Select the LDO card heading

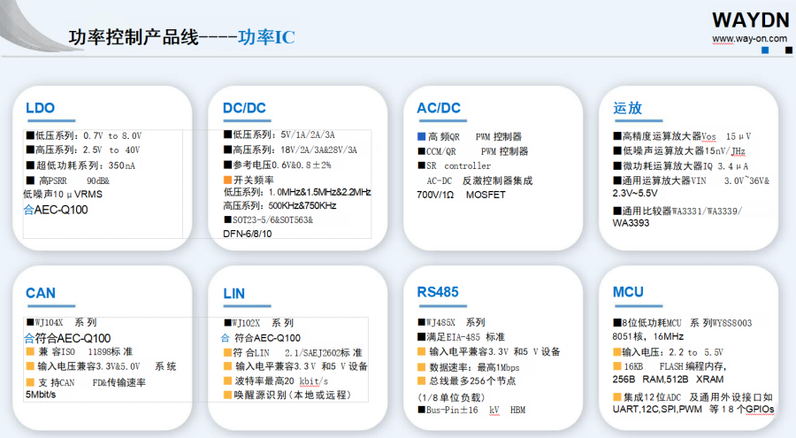40,108
